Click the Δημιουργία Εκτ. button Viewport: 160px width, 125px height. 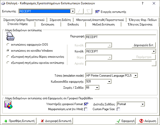(144, 45)
